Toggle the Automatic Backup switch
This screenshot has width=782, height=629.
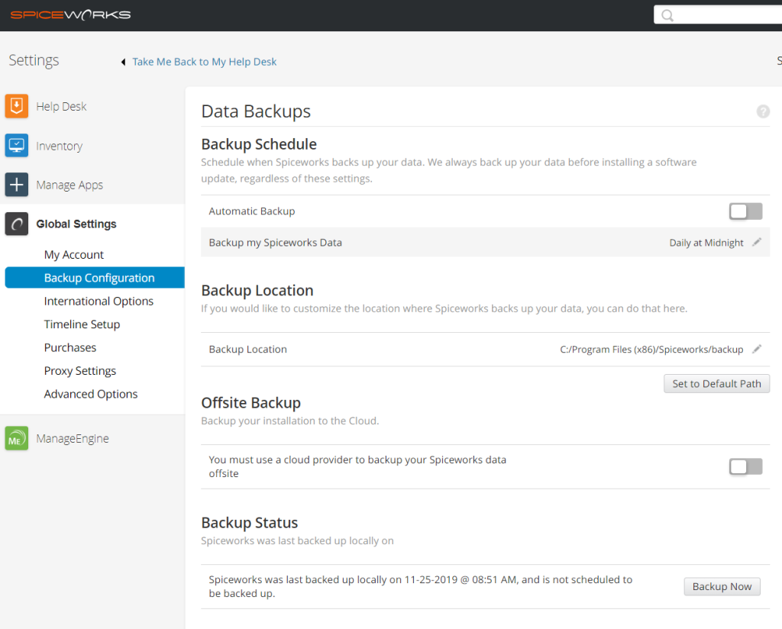745,211
